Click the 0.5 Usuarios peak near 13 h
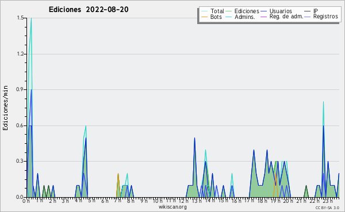 point(195,138)
